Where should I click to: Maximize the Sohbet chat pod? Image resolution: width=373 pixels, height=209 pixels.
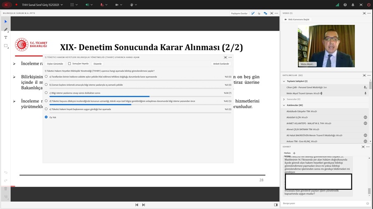[x=363, y=147]
